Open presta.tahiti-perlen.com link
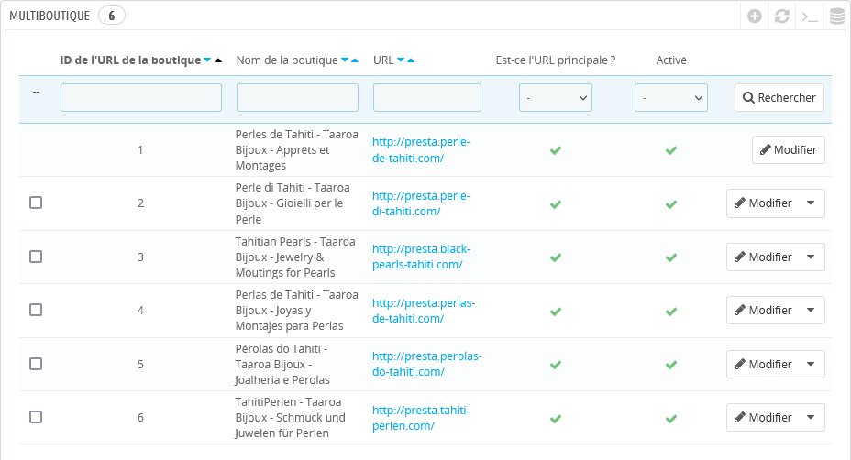 click(x=421, y=418)
